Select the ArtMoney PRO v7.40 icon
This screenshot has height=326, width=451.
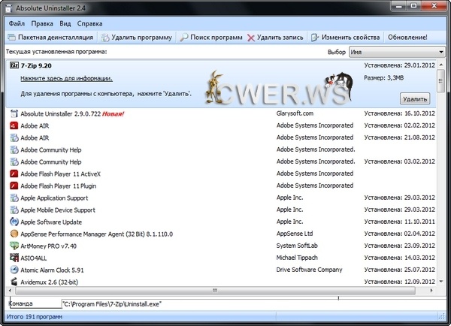[14, 246]
